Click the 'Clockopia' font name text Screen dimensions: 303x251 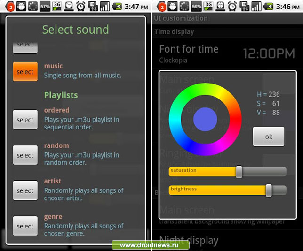(173, 61)
